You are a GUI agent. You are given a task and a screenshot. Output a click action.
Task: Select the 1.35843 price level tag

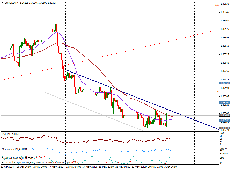pos(224,128)
